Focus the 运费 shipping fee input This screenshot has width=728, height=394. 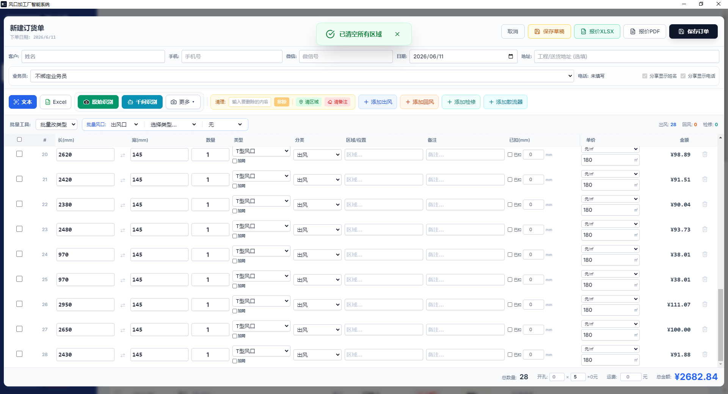631,377
